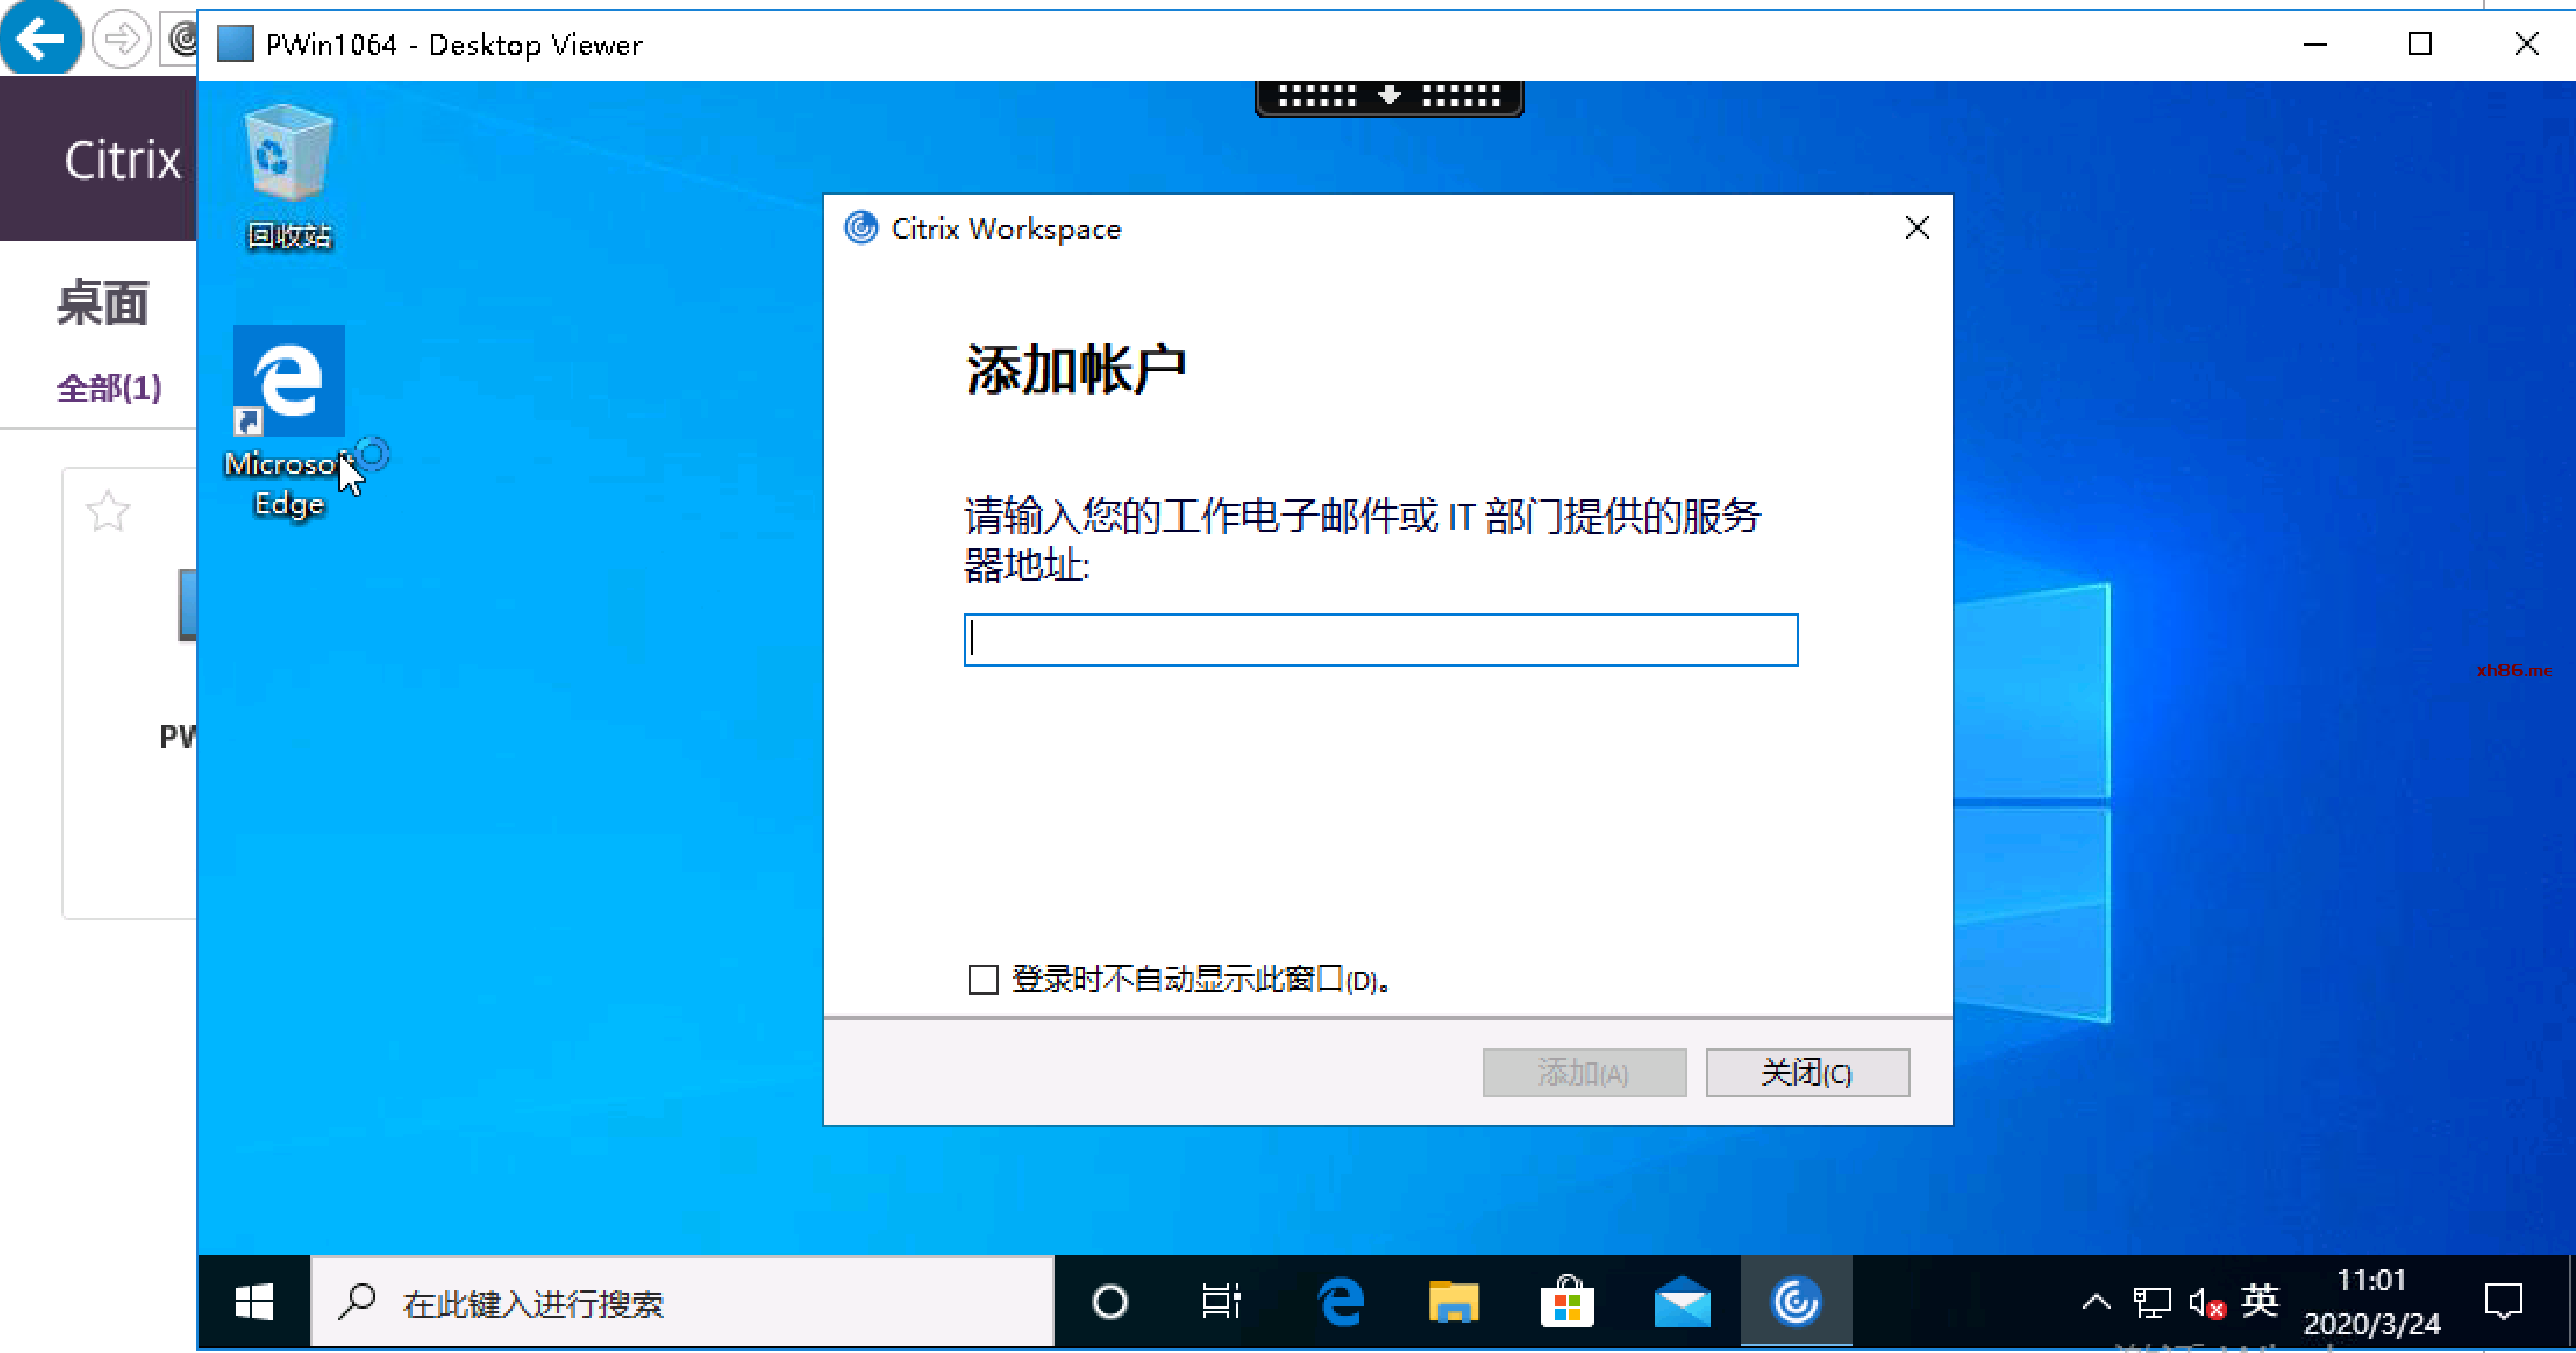Click the browser back arrow button
The image size is (2576, 1353).
(x=40, y=38)
